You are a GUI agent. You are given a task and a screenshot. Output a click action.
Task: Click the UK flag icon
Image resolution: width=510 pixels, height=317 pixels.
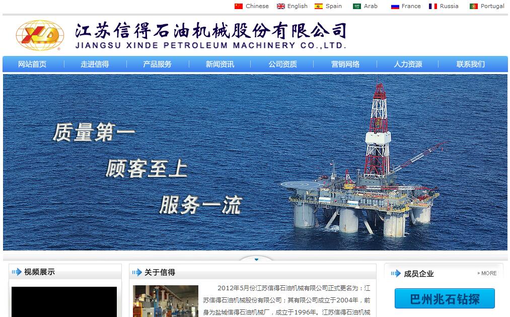click(281, 6)
